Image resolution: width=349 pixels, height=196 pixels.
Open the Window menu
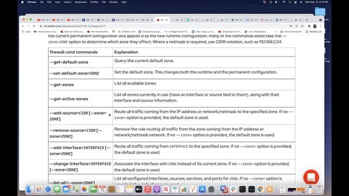[113, 2]
